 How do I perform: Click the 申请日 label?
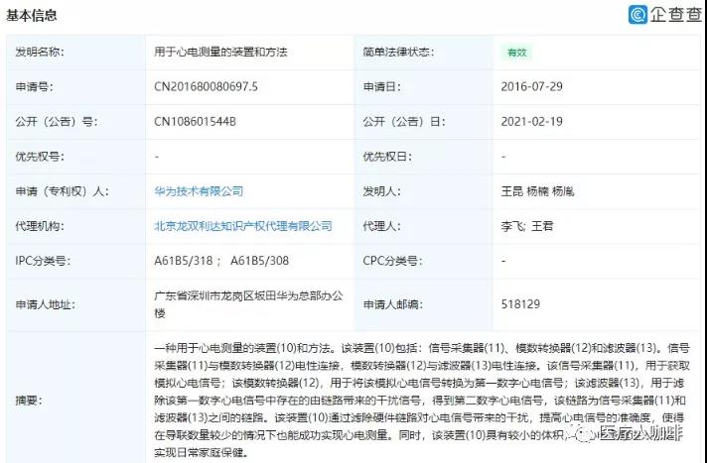click(x=381, y=86)
